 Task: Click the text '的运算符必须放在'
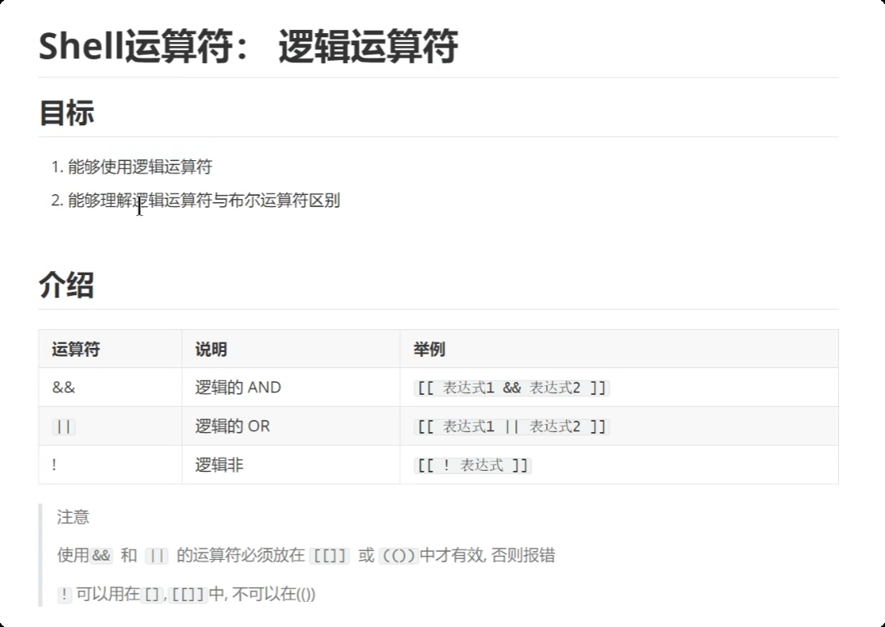pos(241,555)
